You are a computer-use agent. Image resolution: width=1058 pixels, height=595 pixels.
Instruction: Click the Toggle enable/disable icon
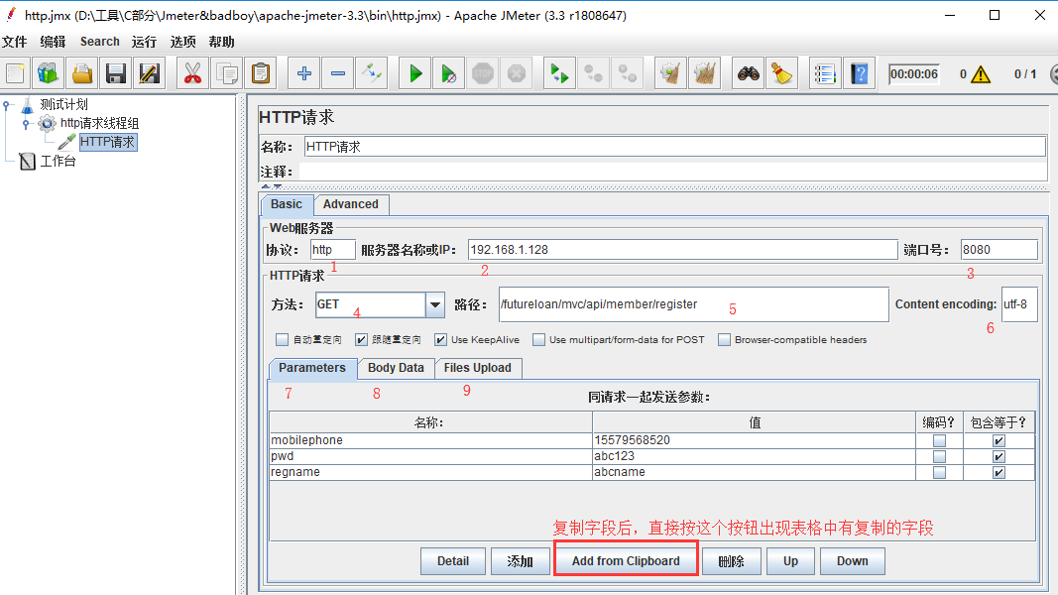(x=372, y=73)
